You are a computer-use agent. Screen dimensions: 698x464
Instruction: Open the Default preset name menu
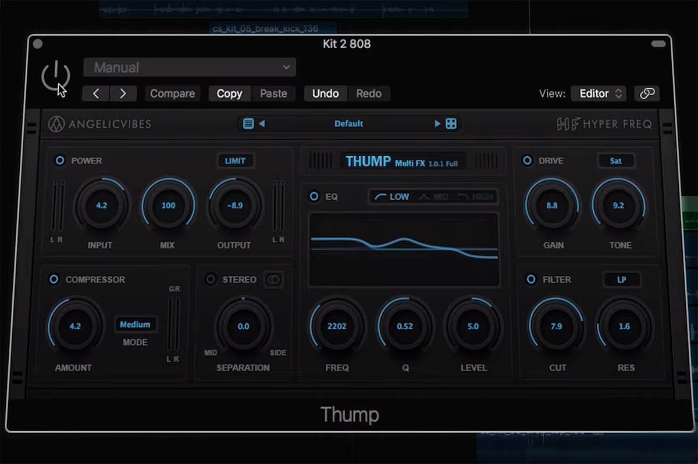348,124
